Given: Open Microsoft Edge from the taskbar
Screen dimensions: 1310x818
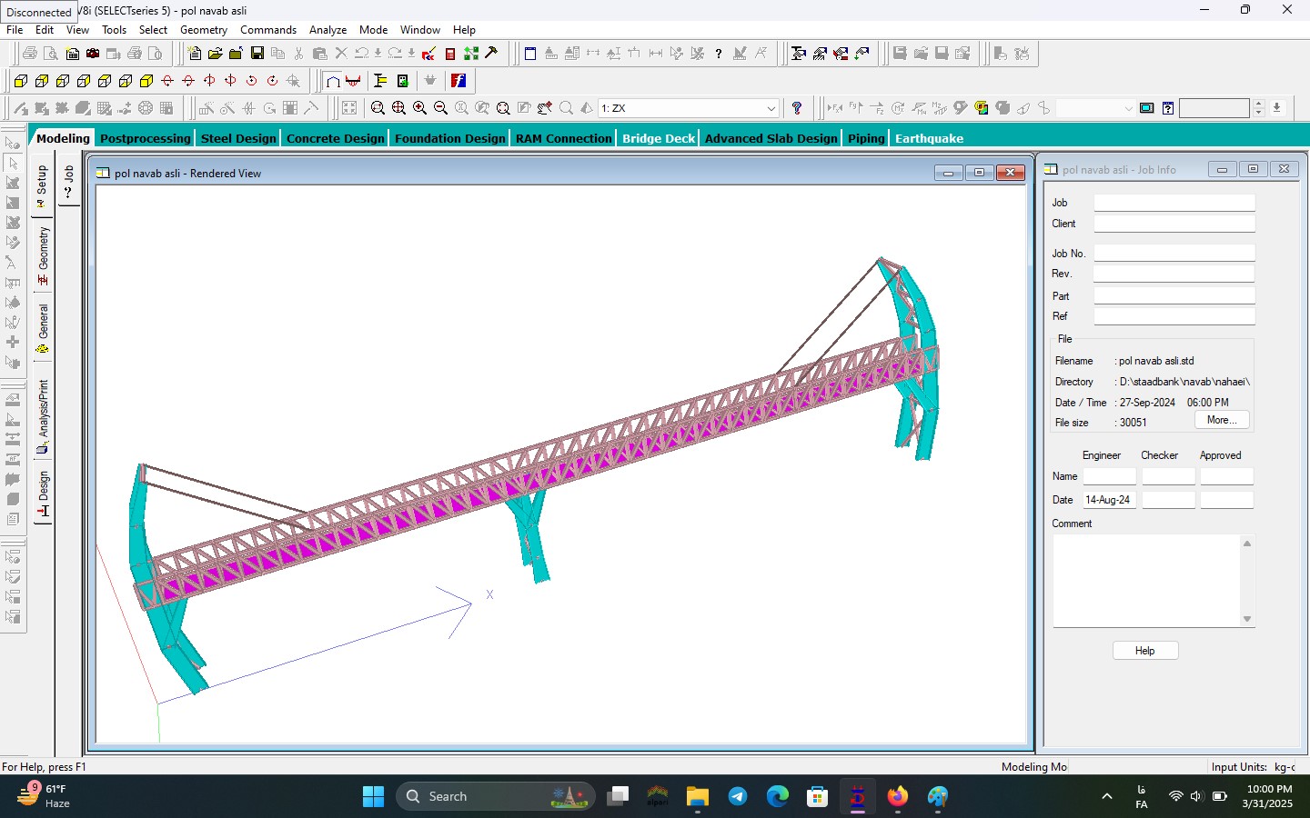Looking at the screenshot, I should click(777, 796).
